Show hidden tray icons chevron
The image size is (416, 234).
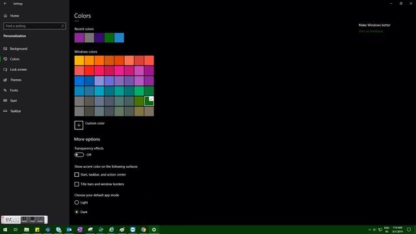coord(370,229)
